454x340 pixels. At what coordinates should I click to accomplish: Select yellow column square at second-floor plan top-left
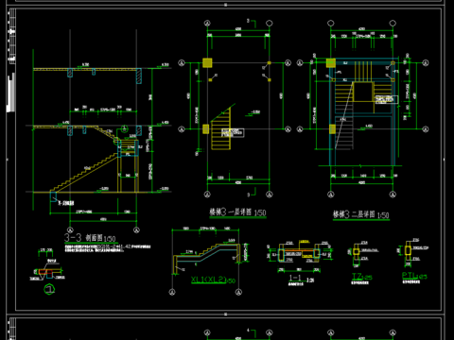coord(331,63)
